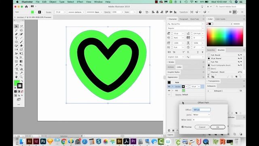The image size is (259, 146).
Task: Expand the Stroke attribute row arrow
Action: (173, 86)
